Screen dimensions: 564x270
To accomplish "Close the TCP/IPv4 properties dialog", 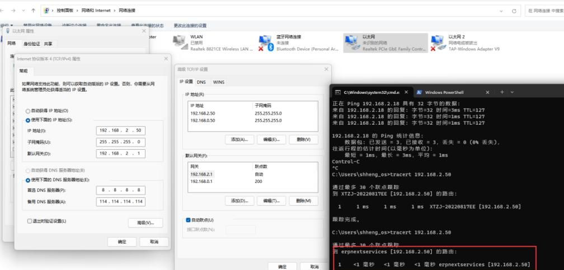I will point(166,59).
